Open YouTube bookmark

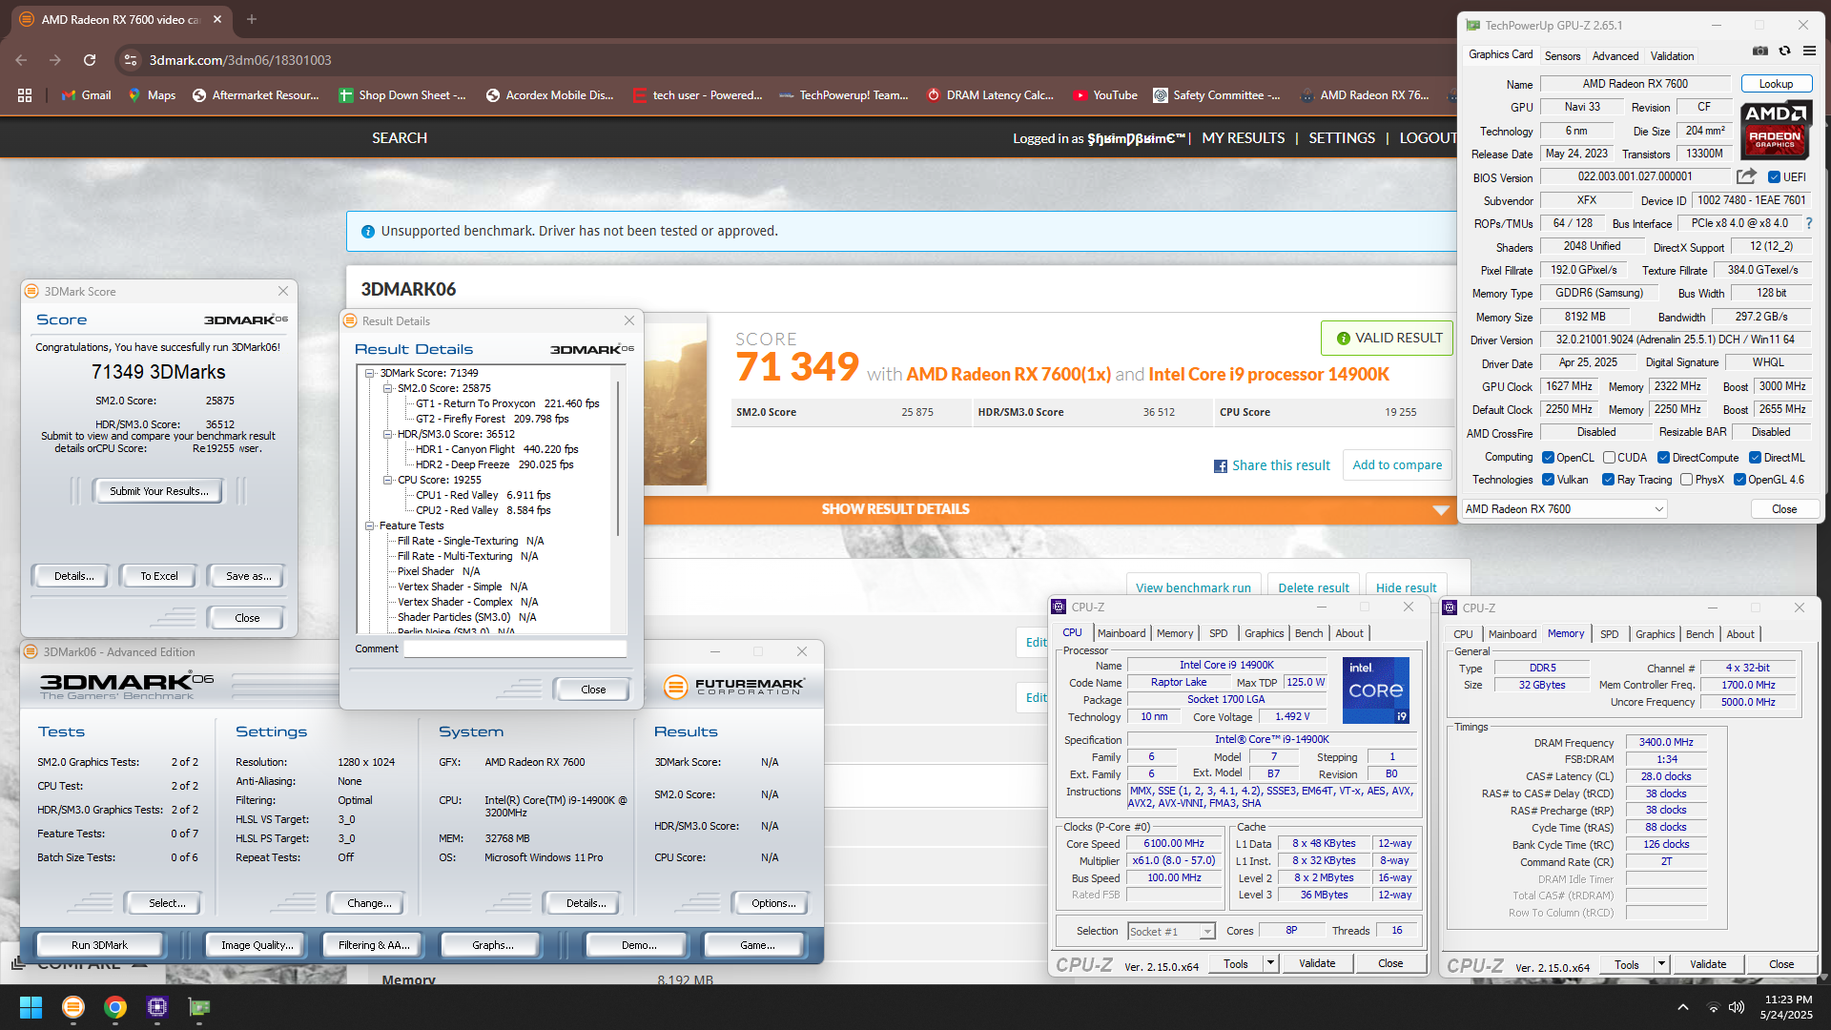[1105, 95]
